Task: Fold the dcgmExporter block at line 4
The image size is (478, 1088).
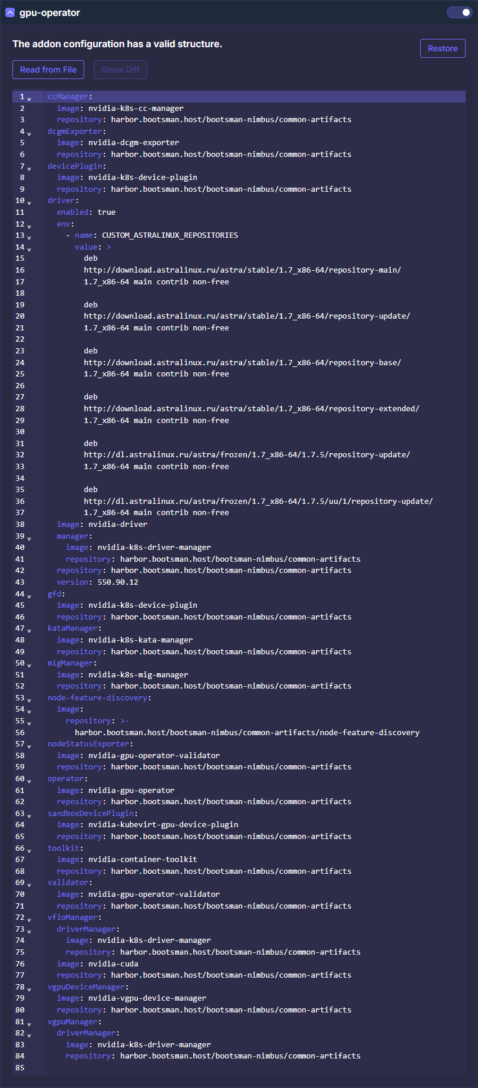Action: coord(29,133)
